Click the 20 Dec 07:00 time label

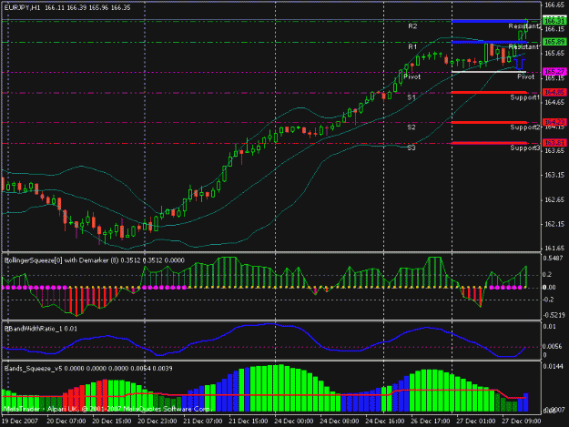pos(66,422)
